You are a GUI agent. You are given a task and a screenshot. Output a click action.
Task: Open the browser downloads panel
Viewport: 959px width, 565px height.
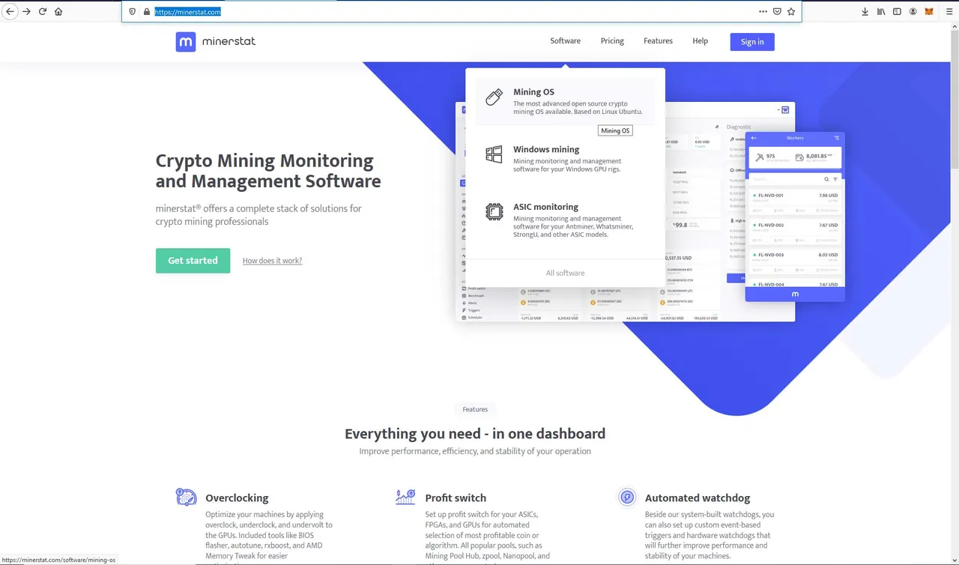point(865,11)
